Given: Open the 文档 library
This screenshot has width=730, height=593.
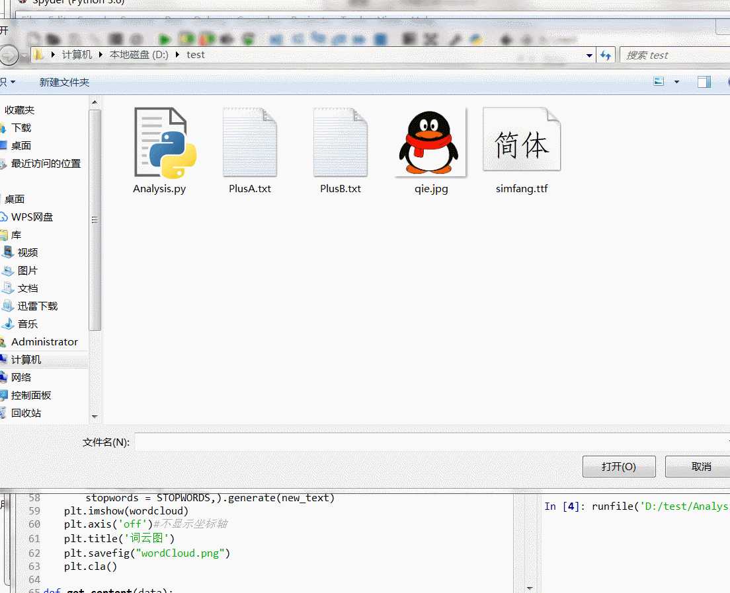Looking at the screenshot, I should (28, 289).
